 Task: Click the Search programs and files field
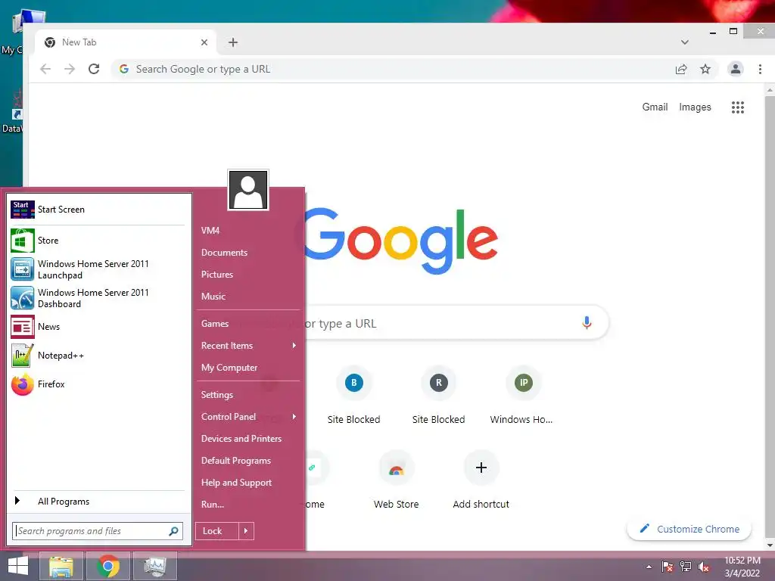tap(98, 531)
